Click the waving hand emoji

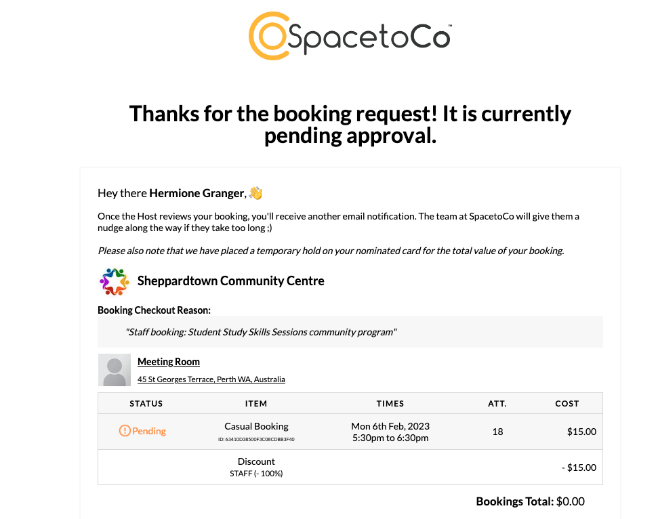pyautogui.click(x=255, y=193)
